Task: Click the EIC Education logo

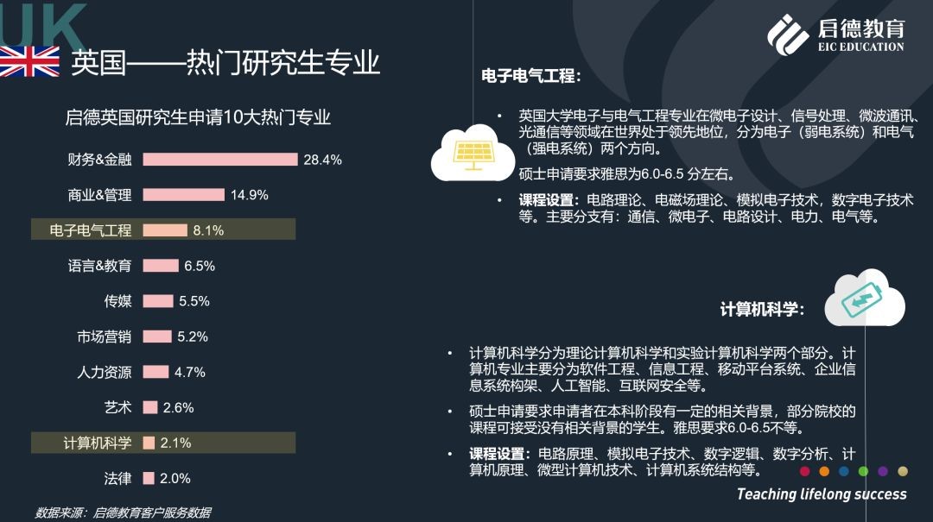Action: 835,35
